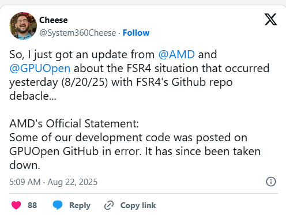The image size is (286, 215).
Task: Open the Cheese display name
Action: 54,20
